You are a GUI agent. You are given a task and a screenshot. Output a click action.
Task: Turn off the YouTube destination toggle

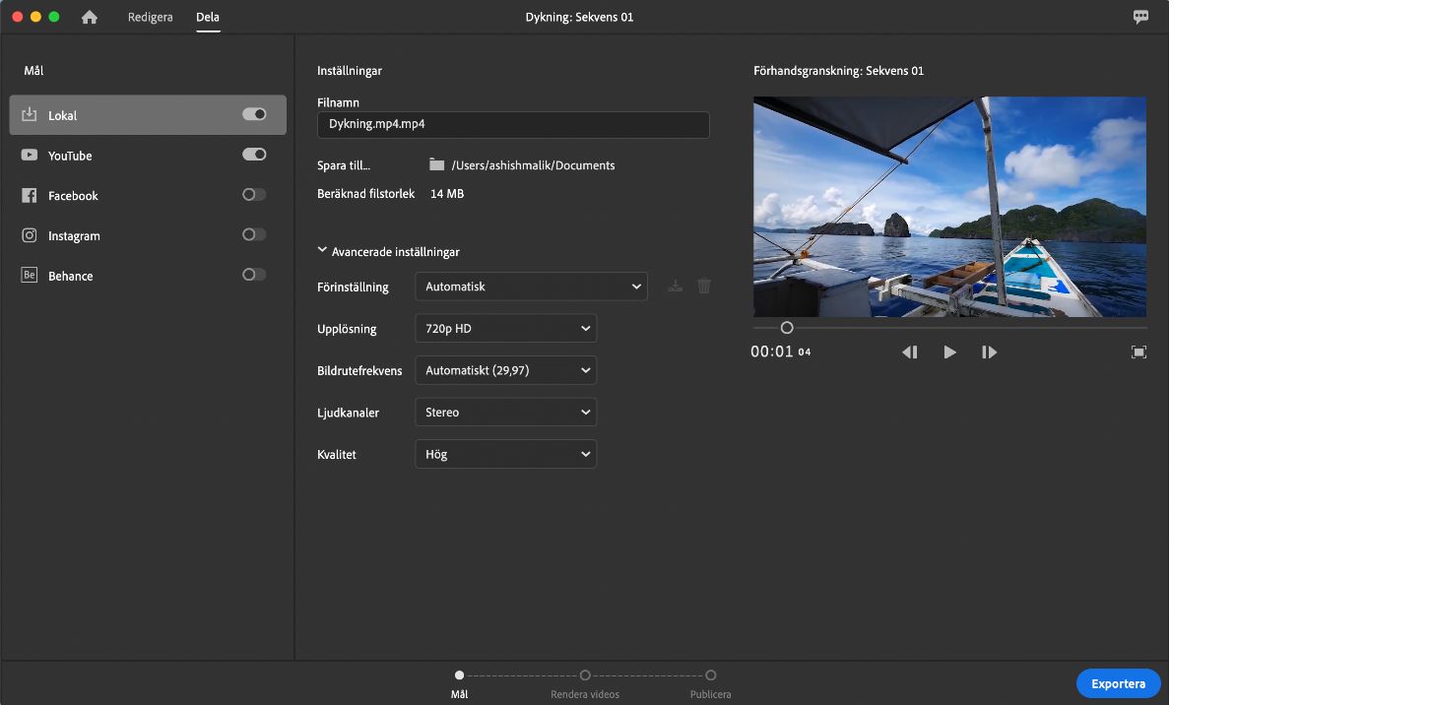[x=254, y=155]
